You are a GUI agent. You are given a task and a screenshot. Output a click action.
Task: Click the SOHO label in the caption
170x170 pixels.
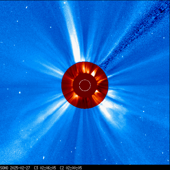pos(4,168)
